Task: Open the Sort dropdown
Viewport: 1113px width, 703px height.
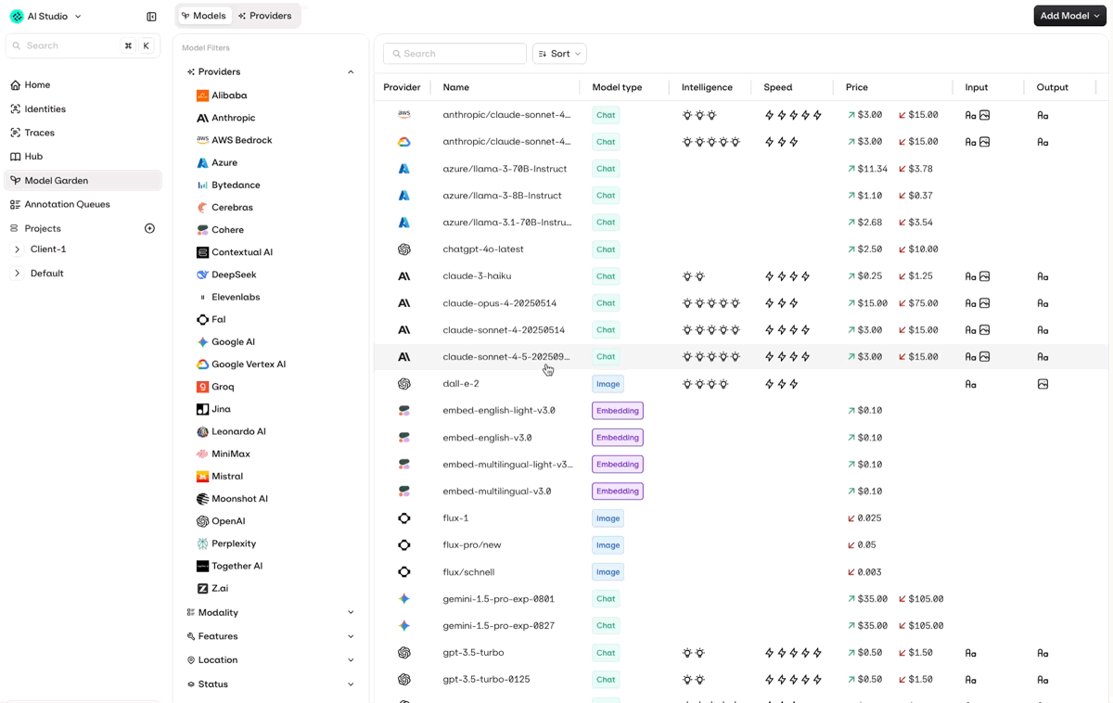Action: [559, 54]
